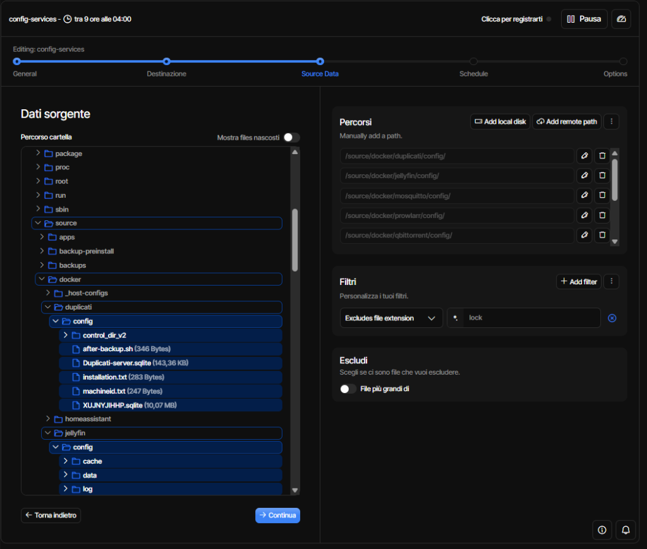Collapse the docker folder
This screenshot has width=647, height=549.
(x=42, y=279)
